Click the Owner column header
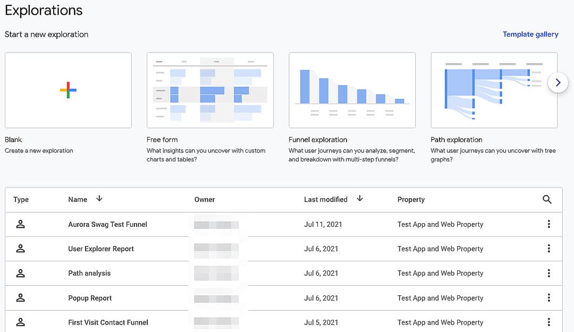574x332 pixels. pyautogui.click(x=205, y=200)
